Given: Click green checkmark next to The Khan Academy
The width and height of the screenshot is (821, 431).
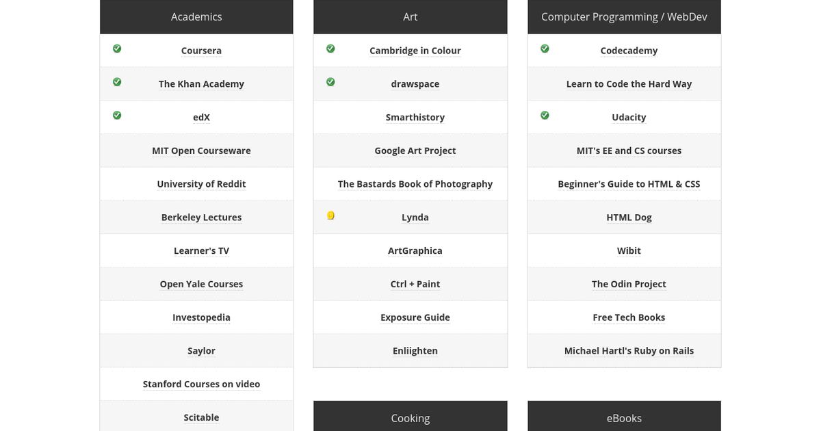Looking at the screenshot, I should click(x=117, y=82).
